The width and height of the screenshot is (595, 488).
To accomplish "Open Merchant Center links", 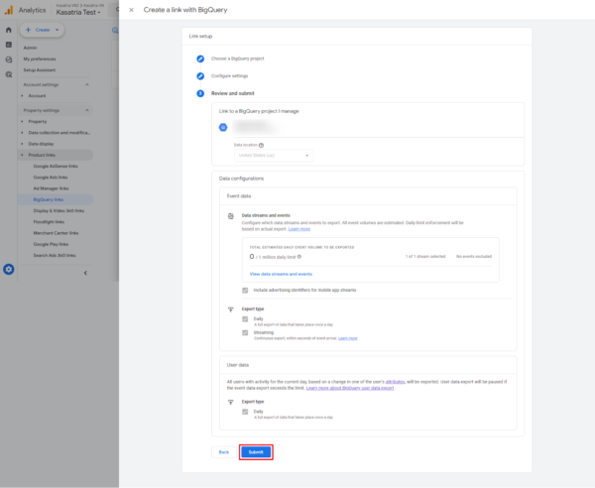I will tap(56, 233).
